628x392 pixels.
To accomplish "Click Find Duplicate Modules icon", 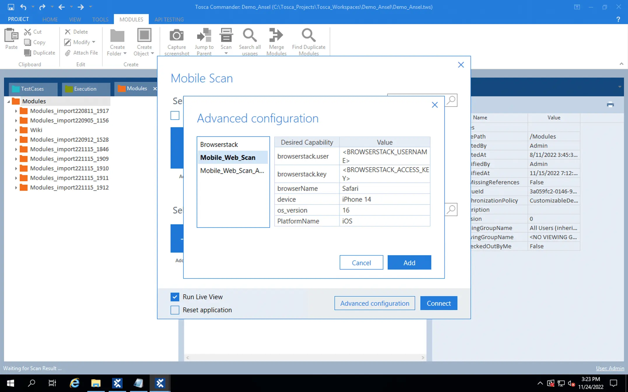I will [x=308, y=36].
